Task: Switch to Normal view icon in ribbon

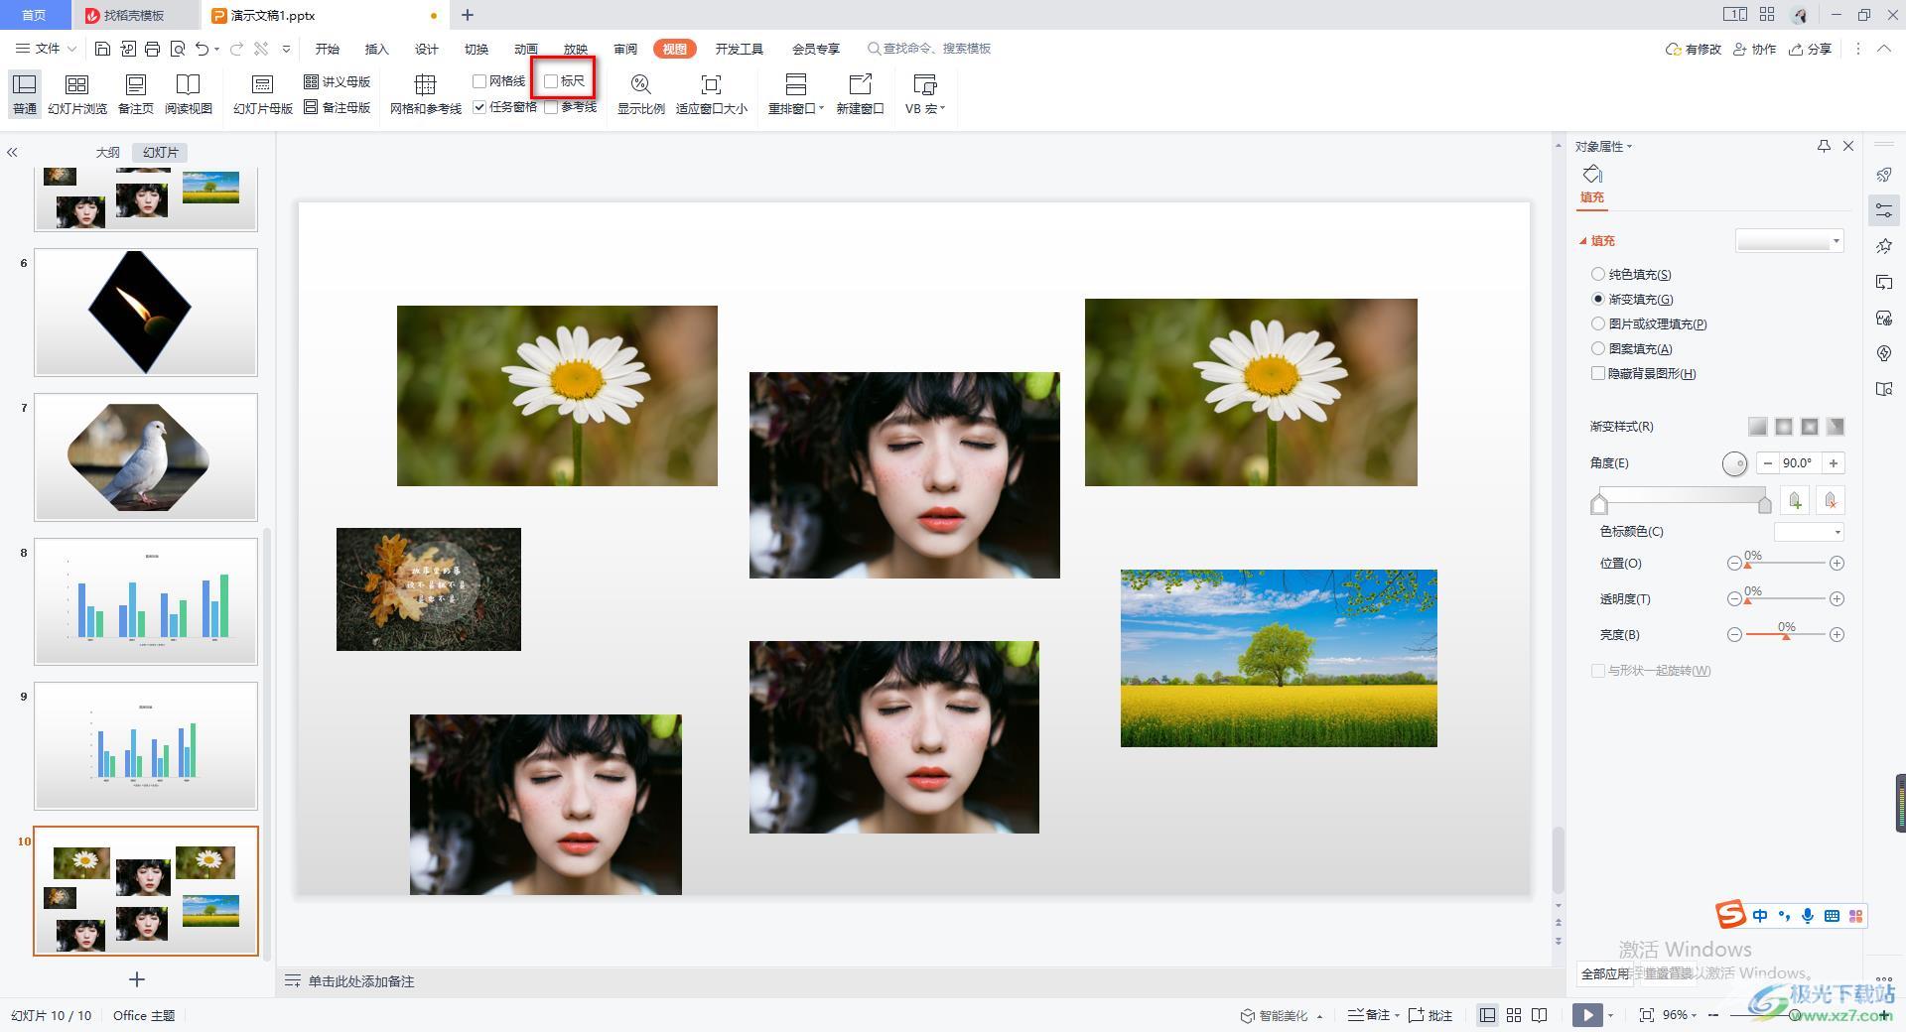Action: click(x=25, y=94)
